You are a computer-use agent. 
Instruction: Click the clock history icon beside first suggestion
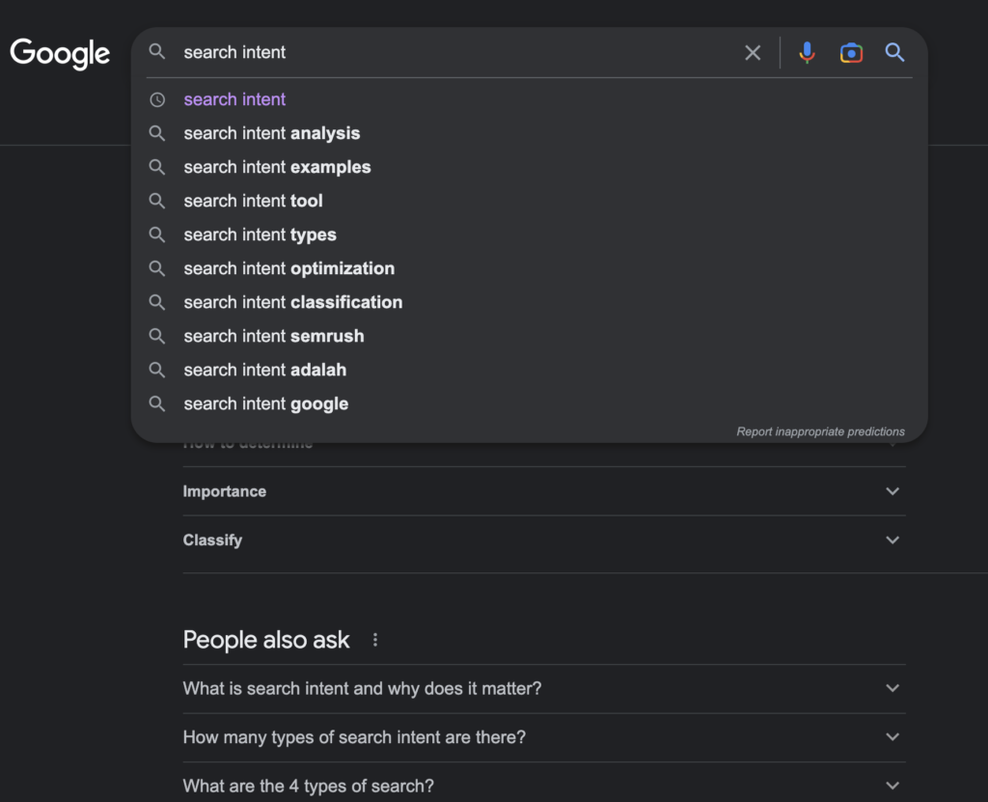coord(157,99)
